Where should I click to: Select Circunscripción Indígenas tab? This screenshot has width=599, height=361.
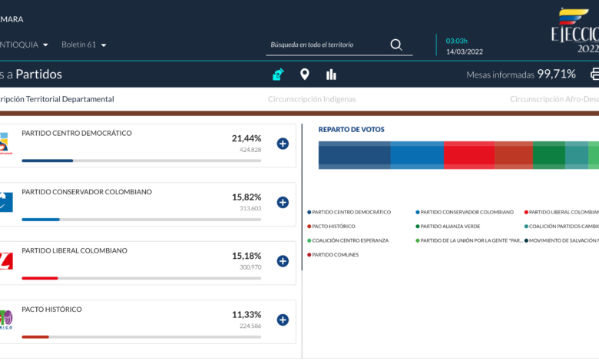point(312,99)
